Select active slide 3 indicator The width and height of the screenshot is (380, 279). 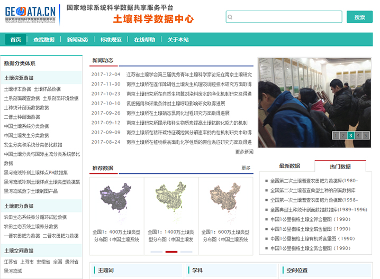351,135
